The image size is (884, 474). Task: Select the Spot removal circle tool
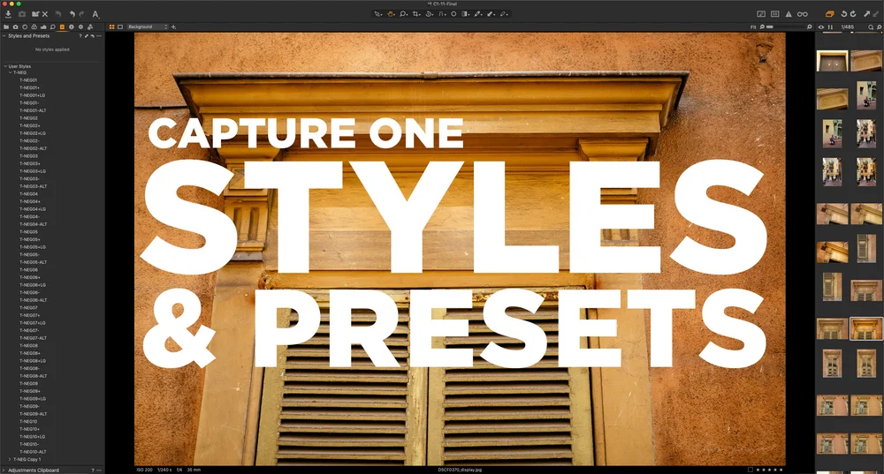(453, 13)
